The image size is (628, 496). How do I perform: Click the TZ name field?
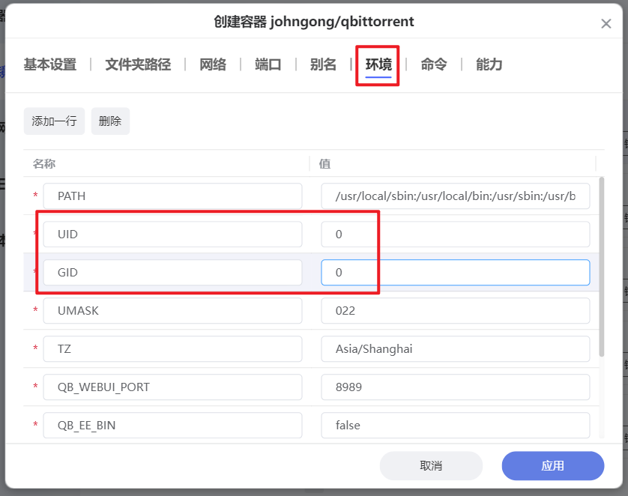(172, 348)
